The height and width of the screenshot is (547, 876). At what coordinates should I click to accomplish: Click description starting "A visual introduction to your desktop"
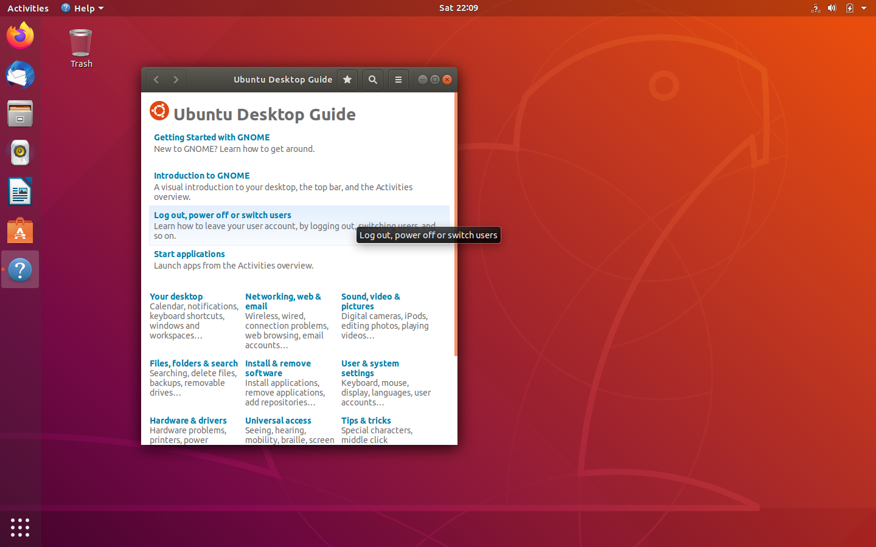click(283, 192)
